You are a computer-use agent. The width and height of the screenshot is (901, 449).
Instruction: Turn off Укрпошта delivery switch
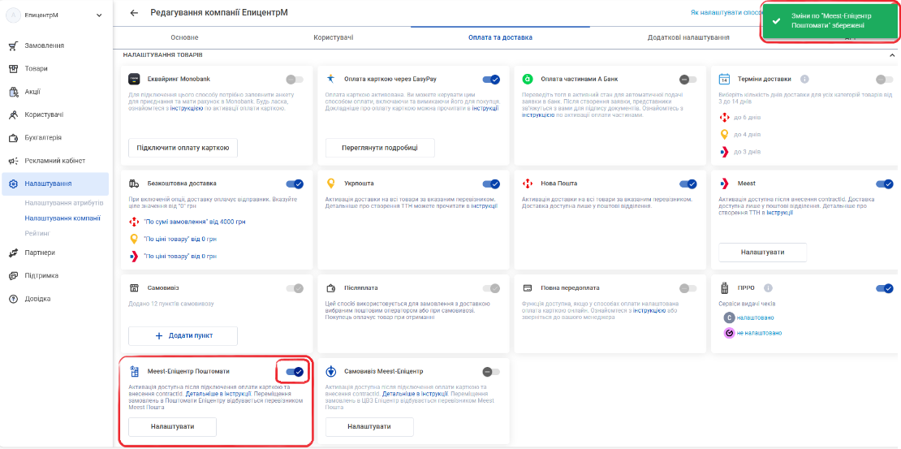click(491, 184)
